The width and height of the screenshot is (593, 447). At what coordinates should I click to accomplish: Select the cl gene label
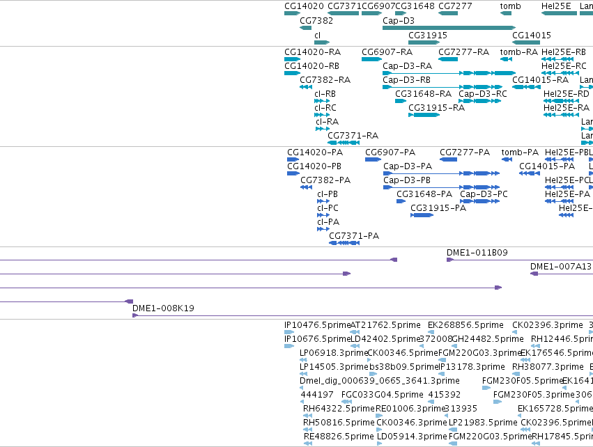317,35
